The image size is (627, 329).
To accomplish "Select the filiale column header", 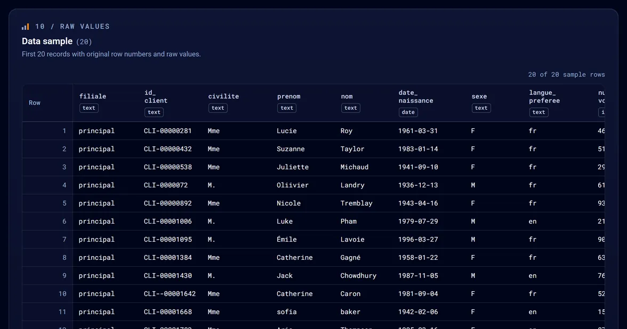I will (92, 96).
